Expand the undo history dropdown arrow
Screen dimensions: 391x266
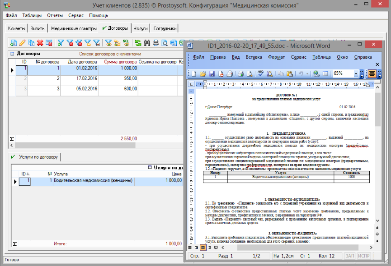[306, 73]
